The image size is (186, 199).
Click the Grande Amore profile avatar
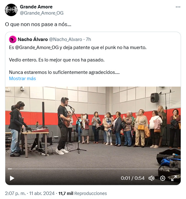(11, 10)
